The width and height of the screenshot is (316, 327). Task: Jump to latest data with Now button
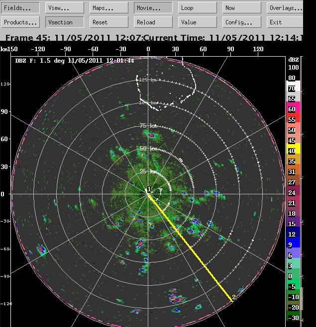pyautogui.click(x=242, y=8)
